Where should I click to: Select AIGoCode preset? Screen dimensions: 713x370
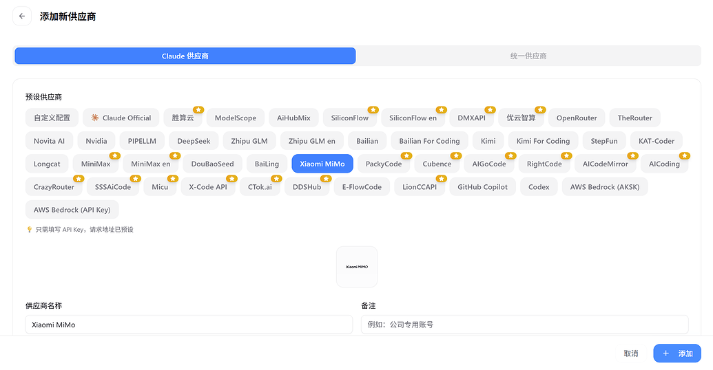(489, 164)
